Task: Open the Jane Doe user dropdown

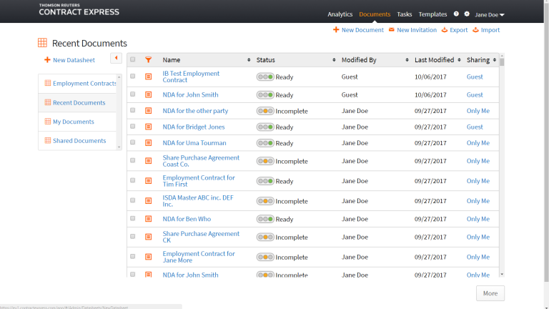Action: [x=490, y=14]
